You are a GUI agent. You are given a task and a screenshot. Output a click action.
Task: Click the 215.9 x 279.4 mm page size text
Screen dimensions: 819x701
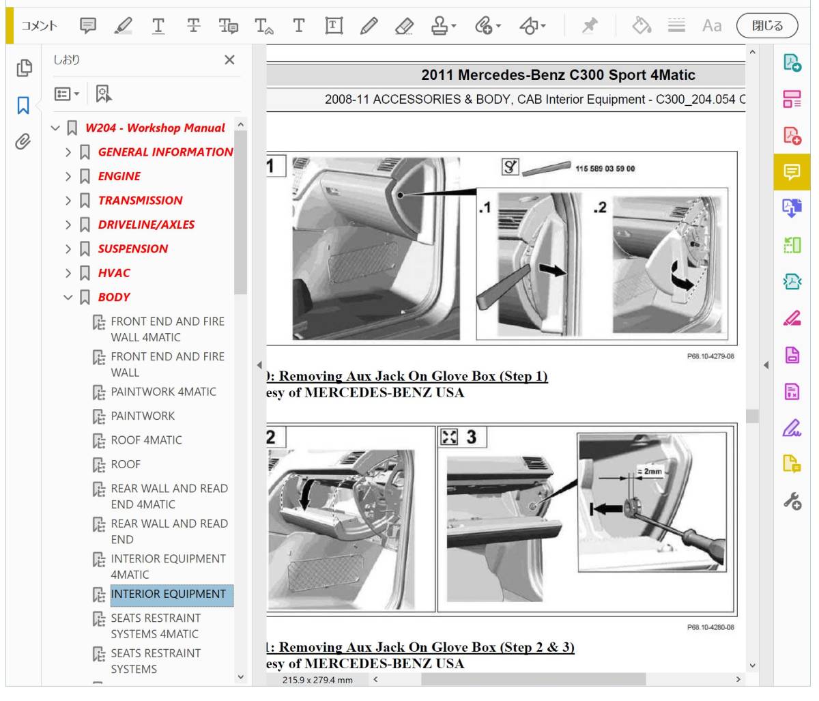point(317,680)
